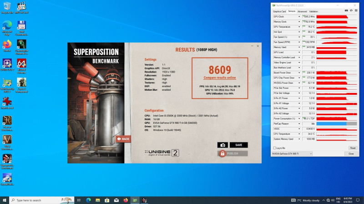Save the benchmark results

click(238, 145)
